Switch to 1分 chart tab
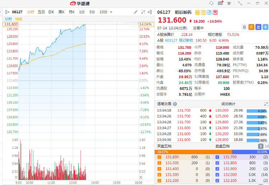Viewport: 269px width, 185px height. 82,12
